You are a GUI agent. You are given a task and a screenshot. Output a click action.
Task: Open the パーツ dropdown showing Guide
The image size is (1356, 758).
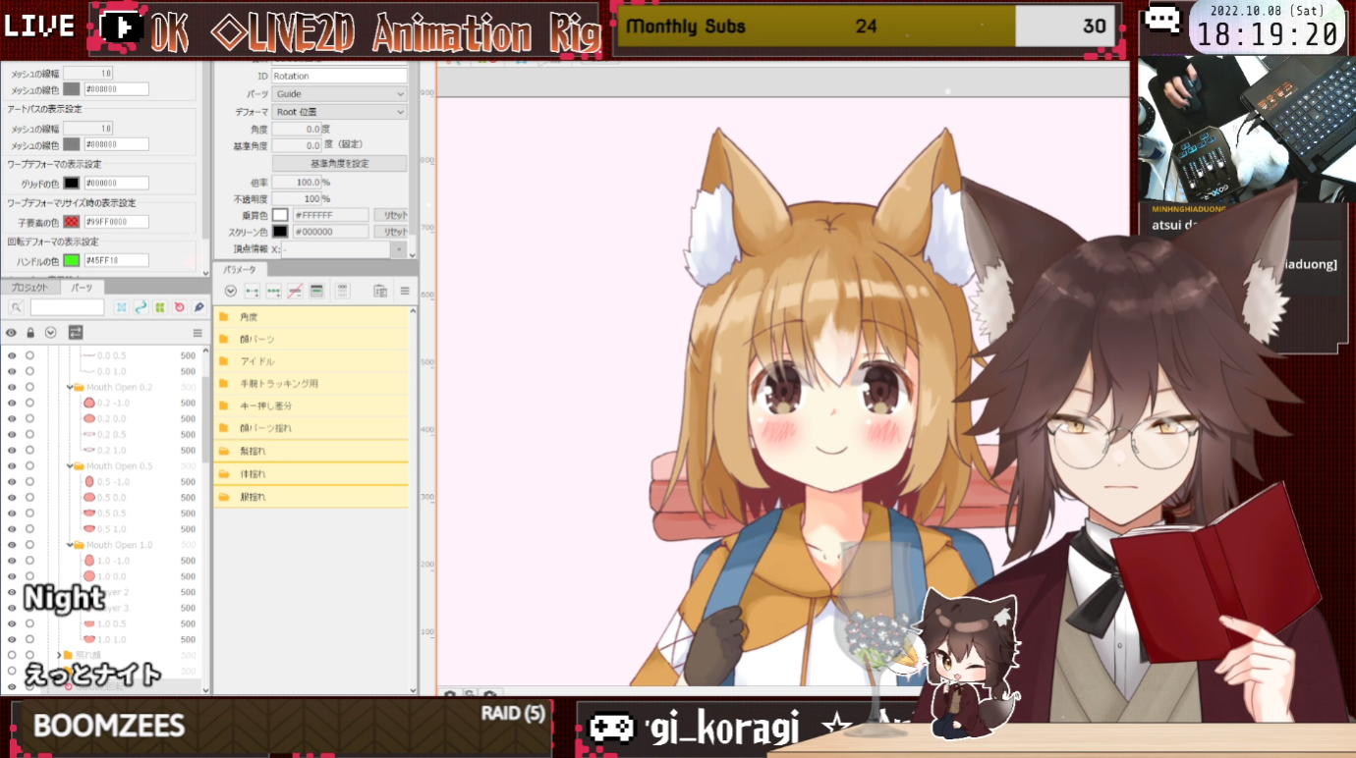click(x=339, y=94)
